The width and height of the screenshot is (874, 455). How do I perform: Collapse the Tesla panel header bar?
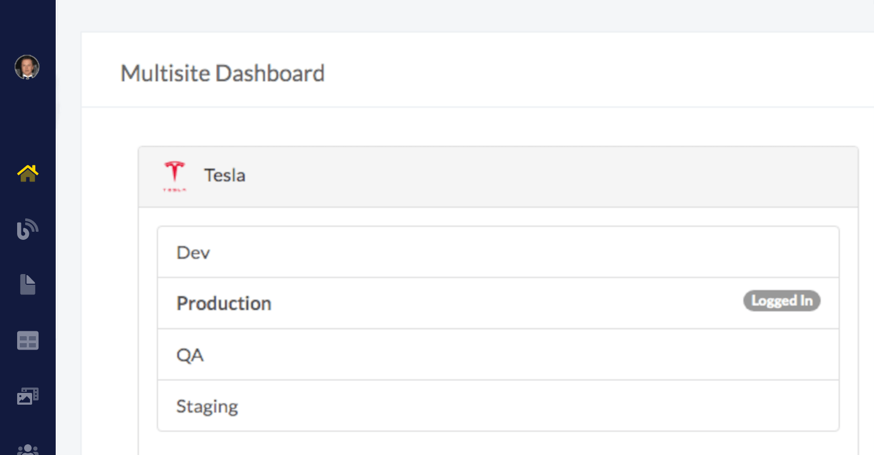tap(498, 177)
